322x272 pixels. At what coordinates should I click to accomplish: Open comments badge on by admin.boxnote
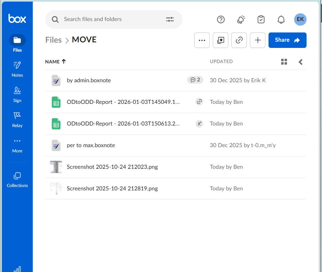[195, 80]
